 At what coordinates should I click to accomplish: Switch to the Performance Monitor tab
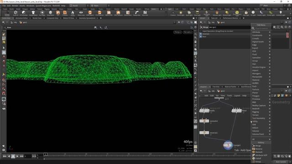[230, 18]
